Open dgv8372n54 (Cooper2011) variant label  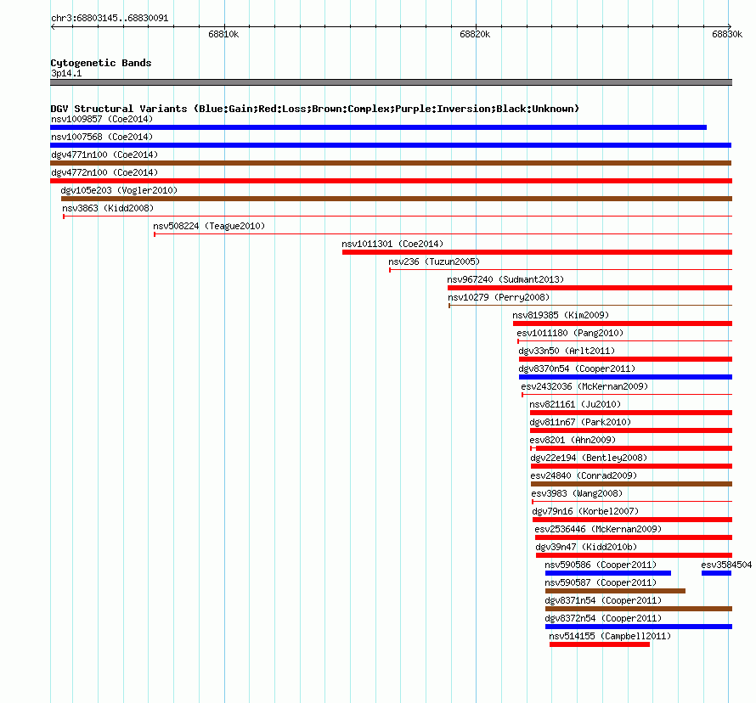(x=603, y=618)
